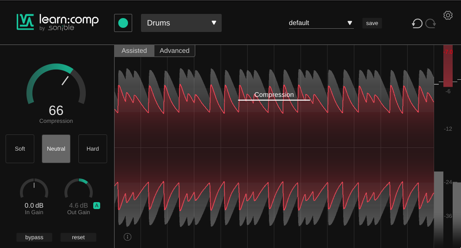
Task: Toggle the auto gain 'A' badge
Action: [96, 205]
